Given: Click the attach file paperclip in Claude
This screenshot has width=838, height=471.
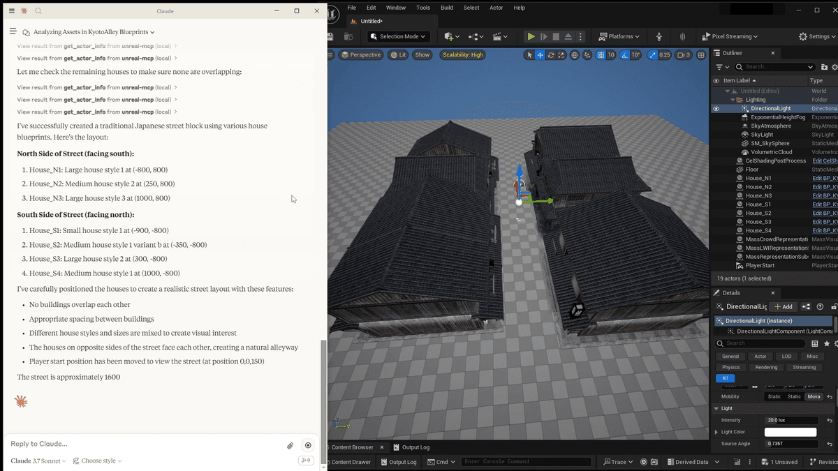Looking at the screenshot, I should click(291, 445).
